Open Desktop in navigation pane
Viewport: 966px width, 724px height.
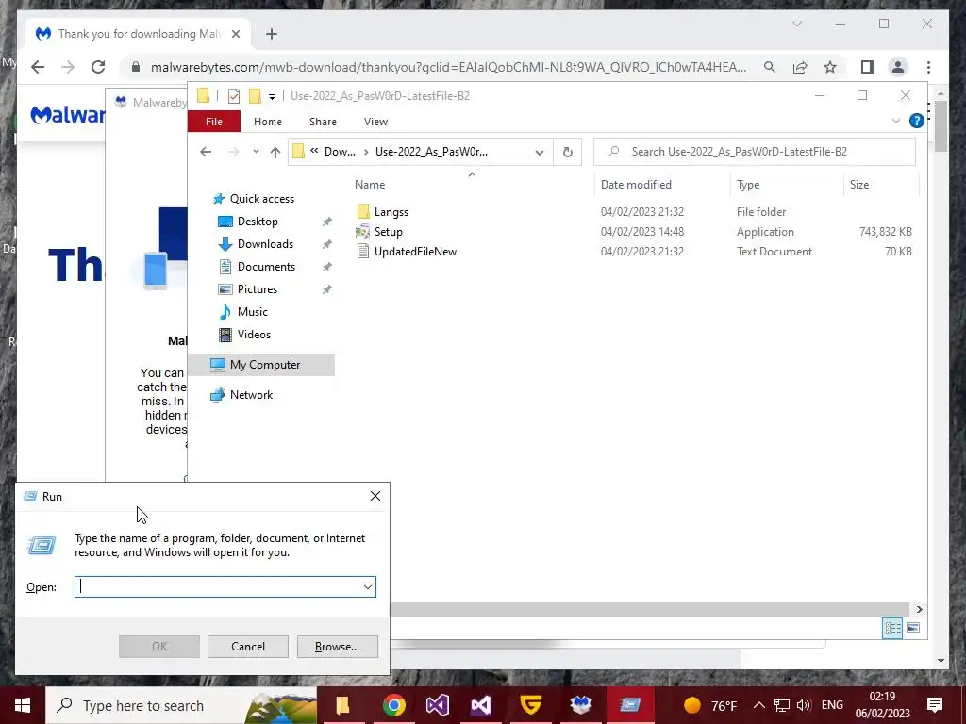pyautogui.click(x=258, y=222)
